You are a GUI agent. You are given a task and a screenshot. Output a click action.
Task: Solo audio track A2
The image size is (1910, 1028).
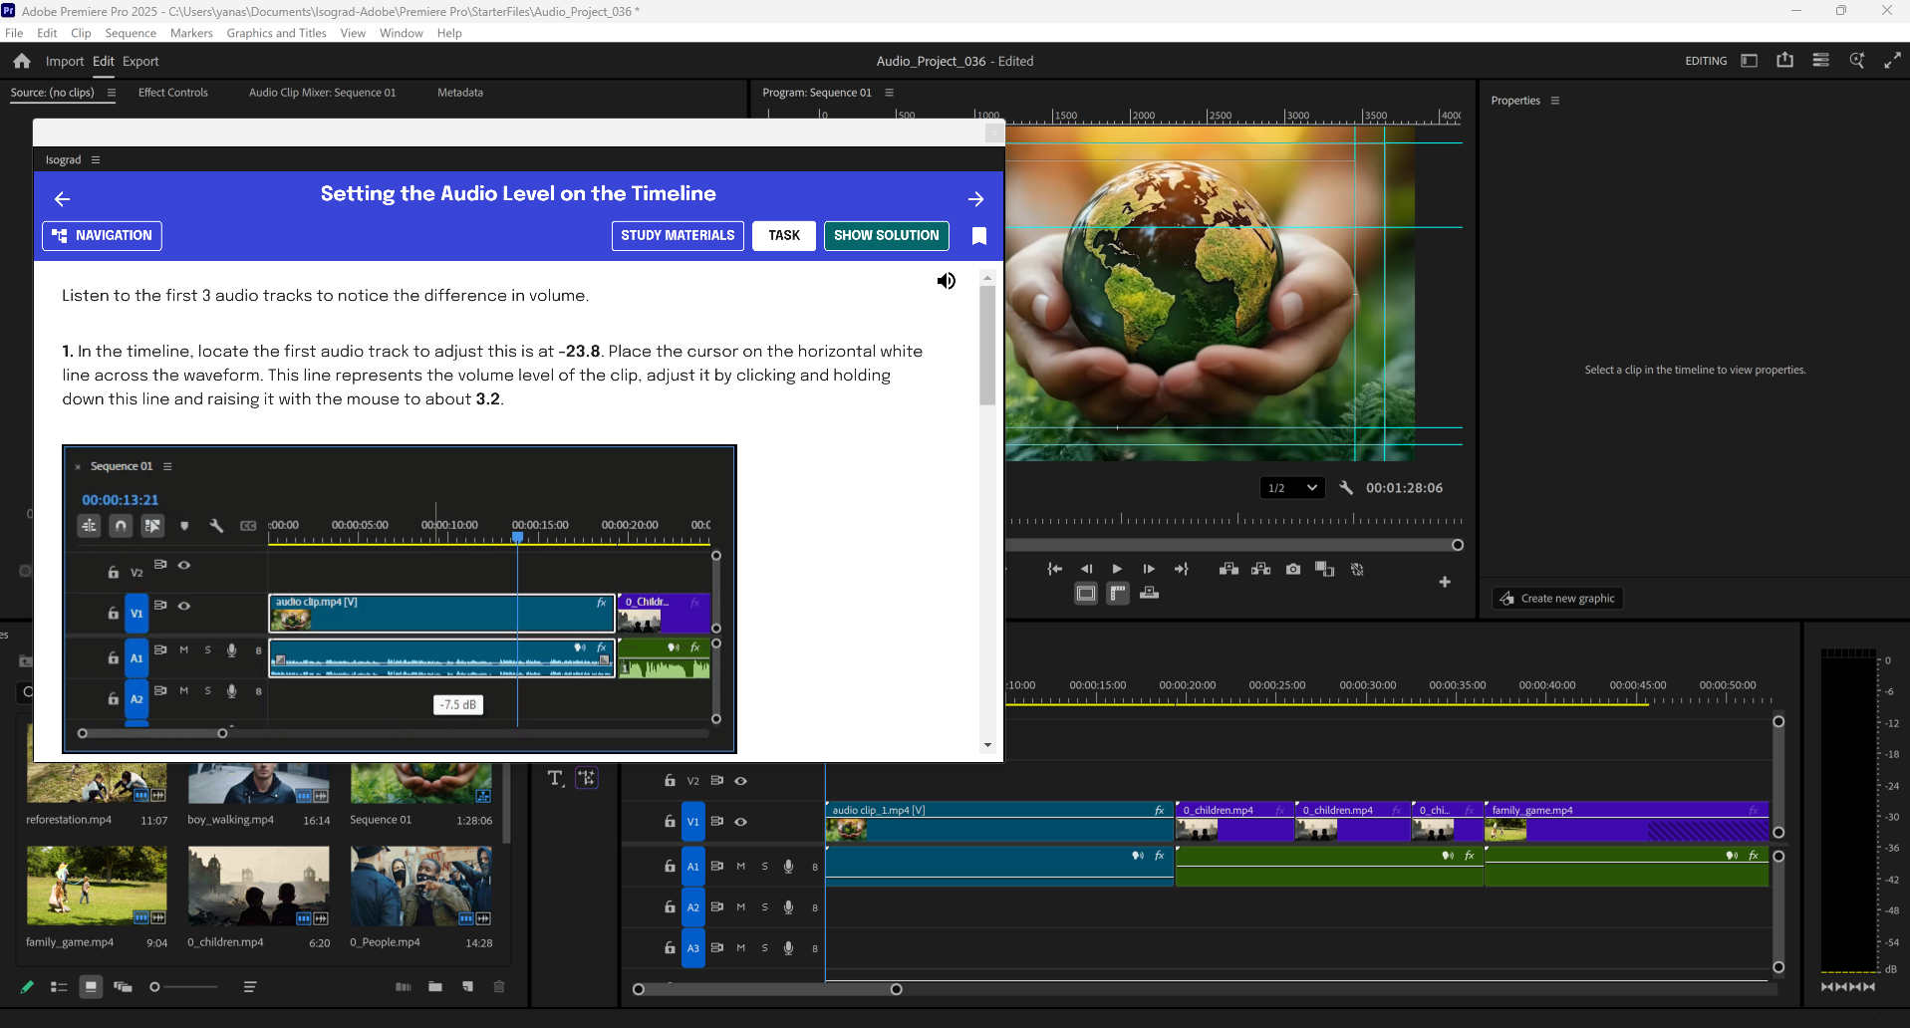[x=765, y=907]
